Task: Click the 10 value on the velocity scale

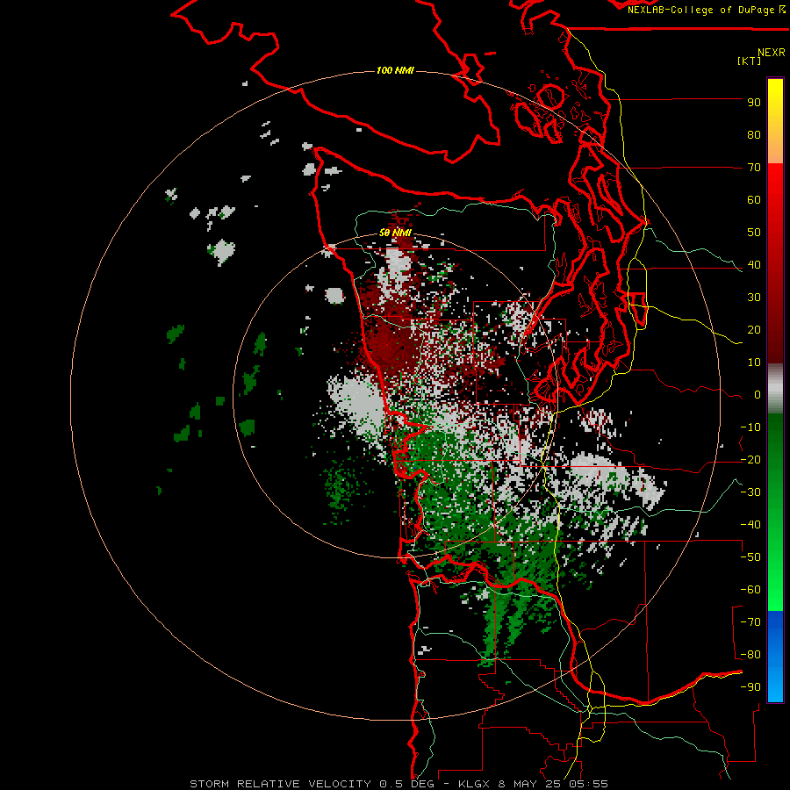Action: [x=754, y=363]
